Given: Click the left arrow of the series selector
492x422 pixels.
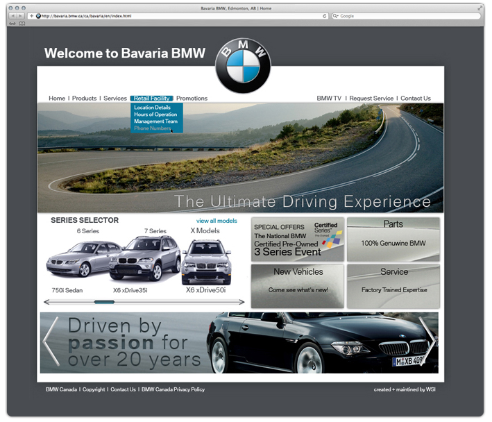Looking at the screenshot, I should (47, 302).
